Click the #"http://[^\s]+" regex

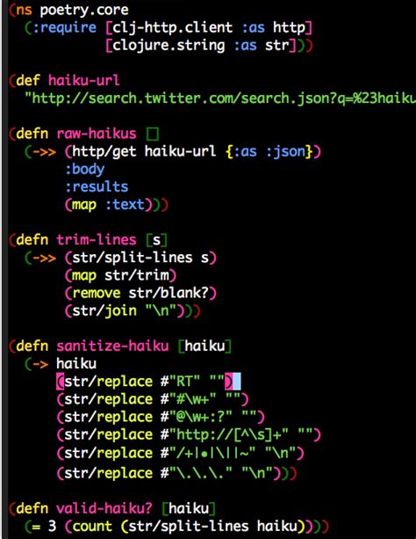pyautogui.click(x=224, y=435)
